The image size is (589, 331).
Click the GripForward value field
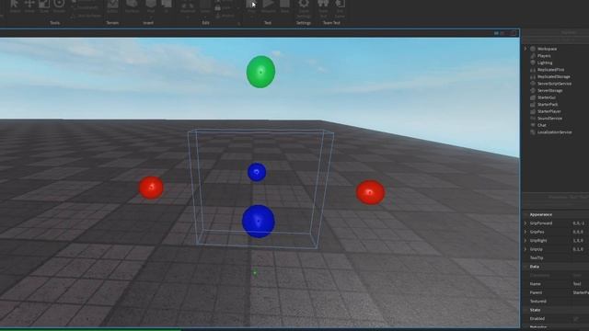pos(581,223)
